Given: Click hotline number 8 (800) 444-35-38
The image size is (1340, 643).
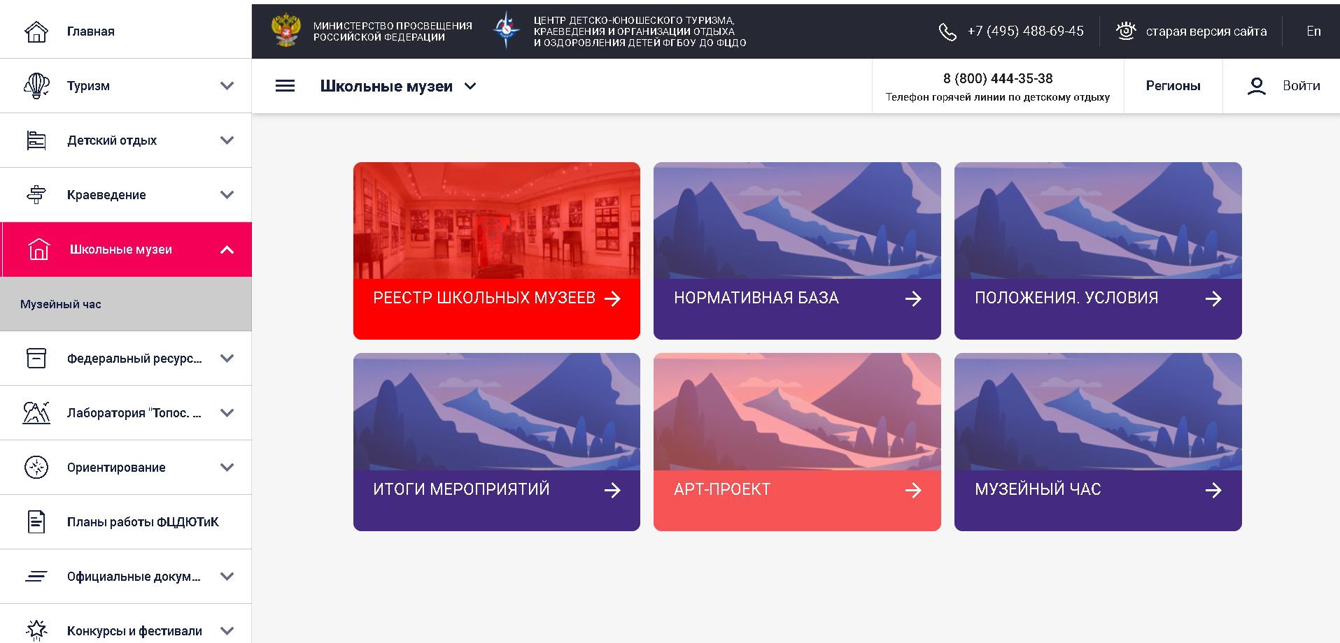Looking at the screenshot, I should click(x=998, y=78).
